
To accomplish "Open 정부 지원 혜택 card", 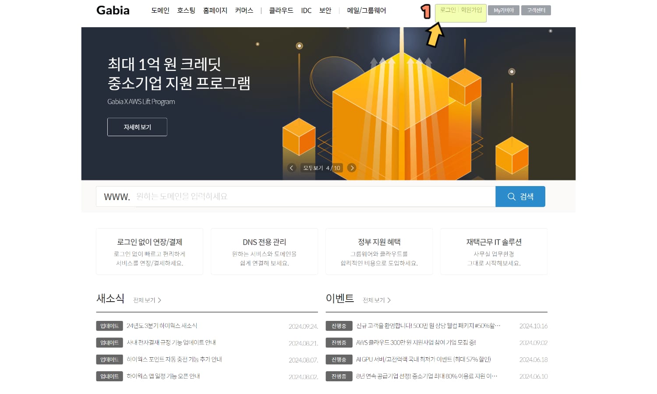I will click(379, 252).
